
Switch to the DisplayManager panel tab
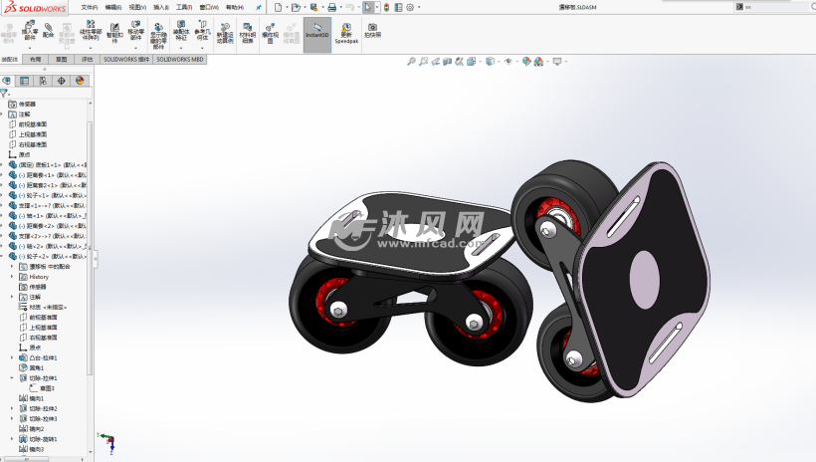[x=80, y=81]
